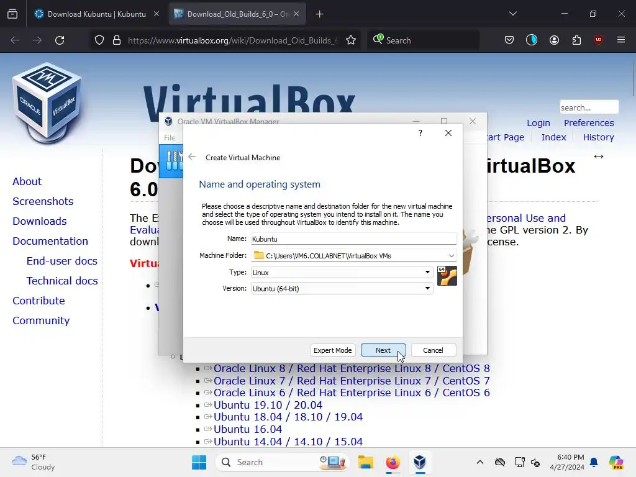The width and height of the screenshot is (636, 477).
Task: Click the VirtualBox taskbar icon
Action: click(x=420, y=462)
